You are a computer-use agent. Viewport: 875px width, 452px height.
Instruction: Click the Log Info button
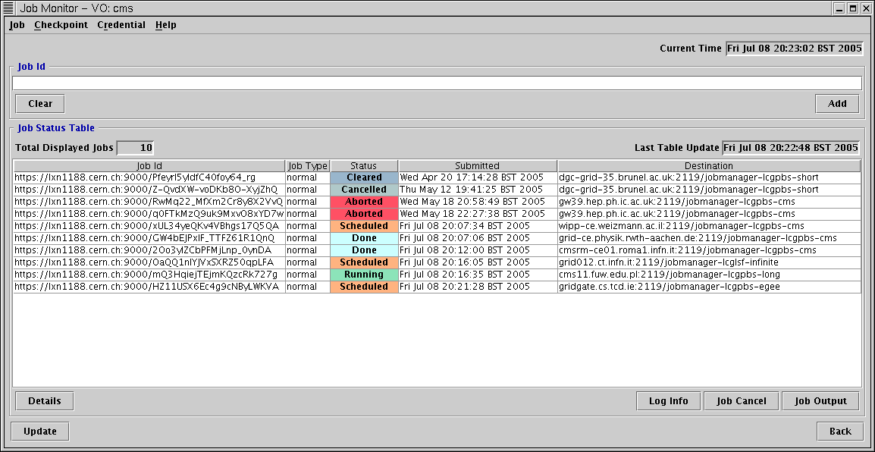tap(668, 401)
